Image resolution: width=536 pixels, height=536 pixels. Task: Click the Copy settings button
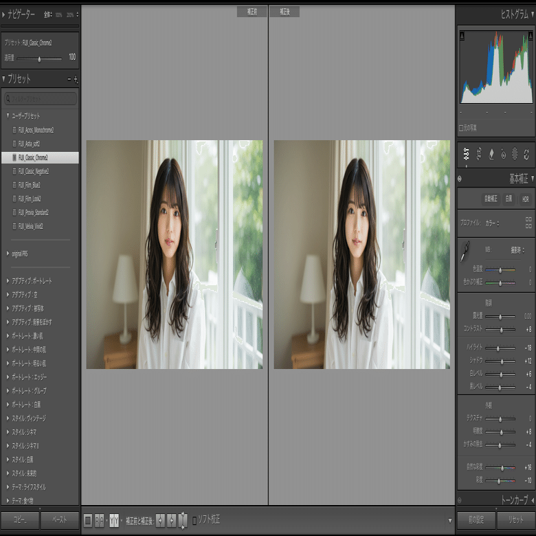pyautogui.click(x=19, y=520)
